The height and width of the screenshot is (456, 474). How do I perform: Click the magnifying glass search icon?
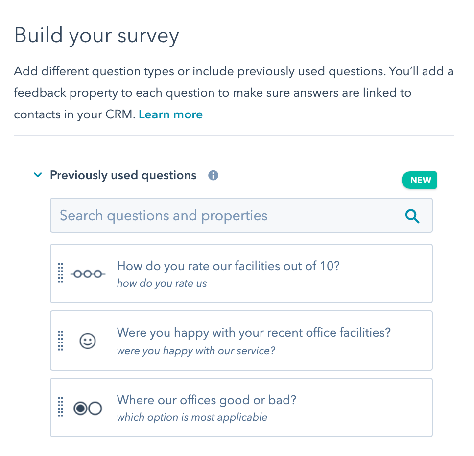click(412, 216)
